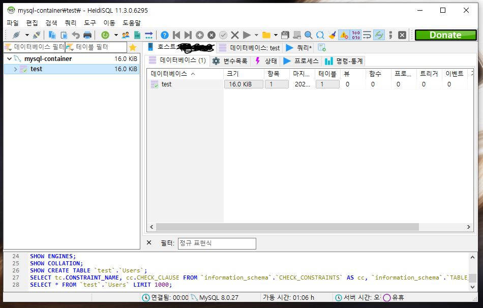Click the database export arrow icon
Viewport: 483px width, 308px height.
point(149,35)
